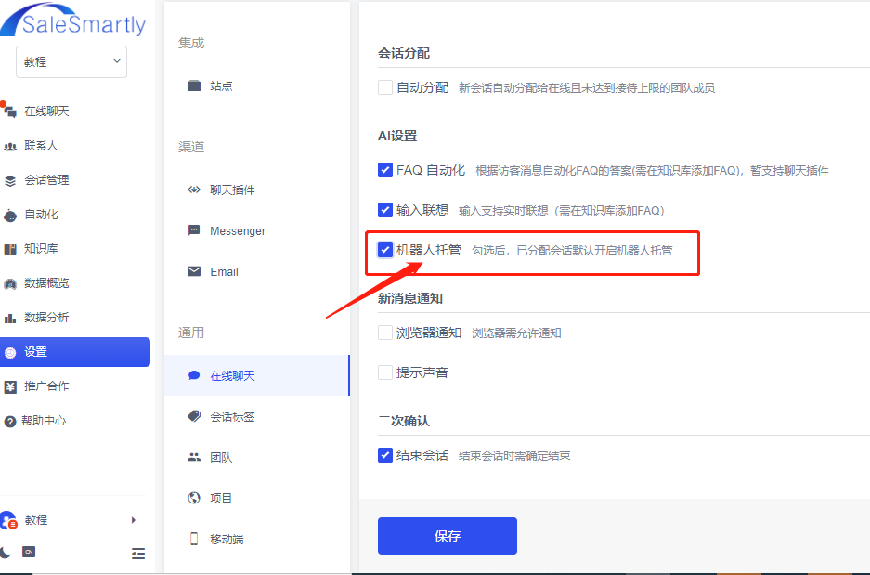The height and width of the screenshot is (575, 870).
Task: Click the 帮助中心 link
Action: pyautogui.click(x=44, y=421)
